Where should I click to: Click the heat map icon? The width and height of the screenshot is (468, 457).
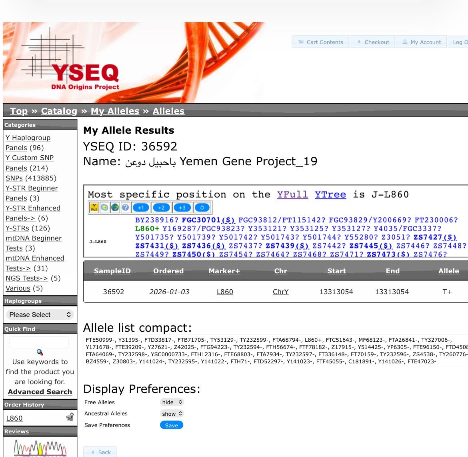(x=104, y=207)
